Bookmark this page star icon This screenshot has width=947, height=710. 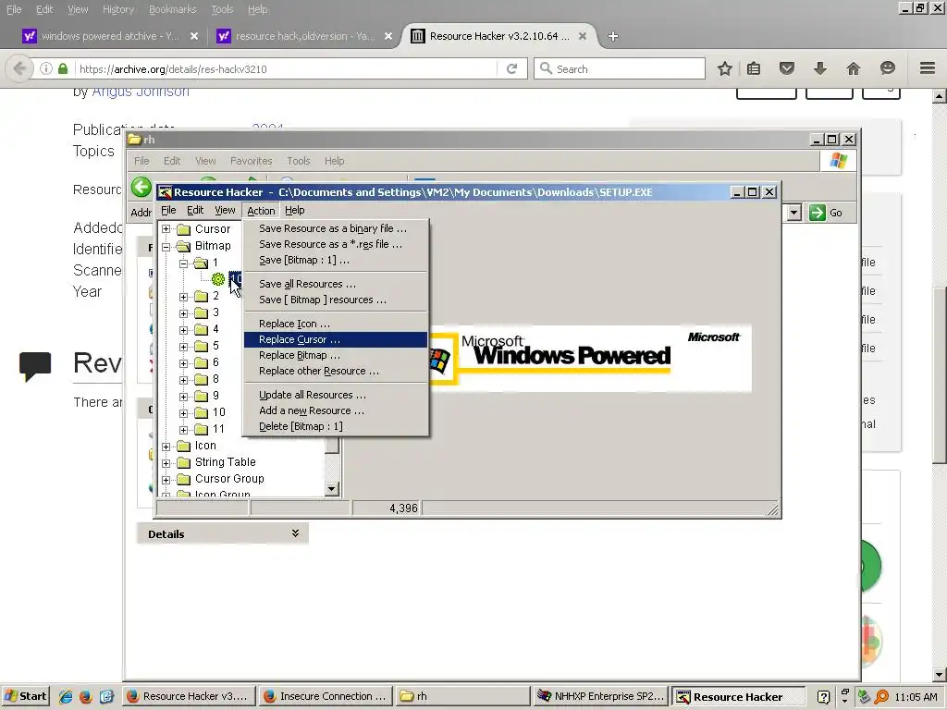click(725, 68)
